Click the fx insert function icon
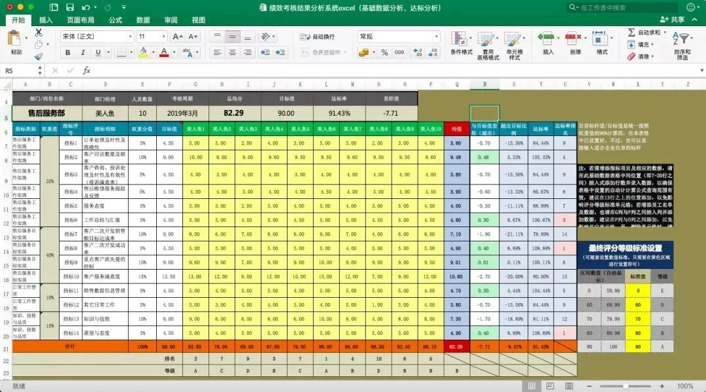The height and width of the screenshot is (392, 706). (x=86, y=70)
